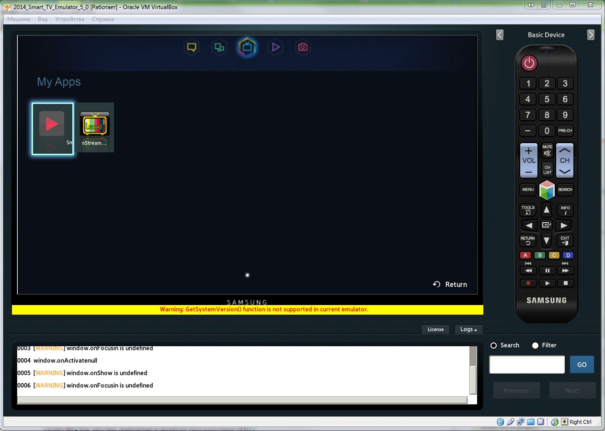Click VirtualBox network adapters status icon
The width and height of the screenshot is (605, 431).
[x=521, y=422]
